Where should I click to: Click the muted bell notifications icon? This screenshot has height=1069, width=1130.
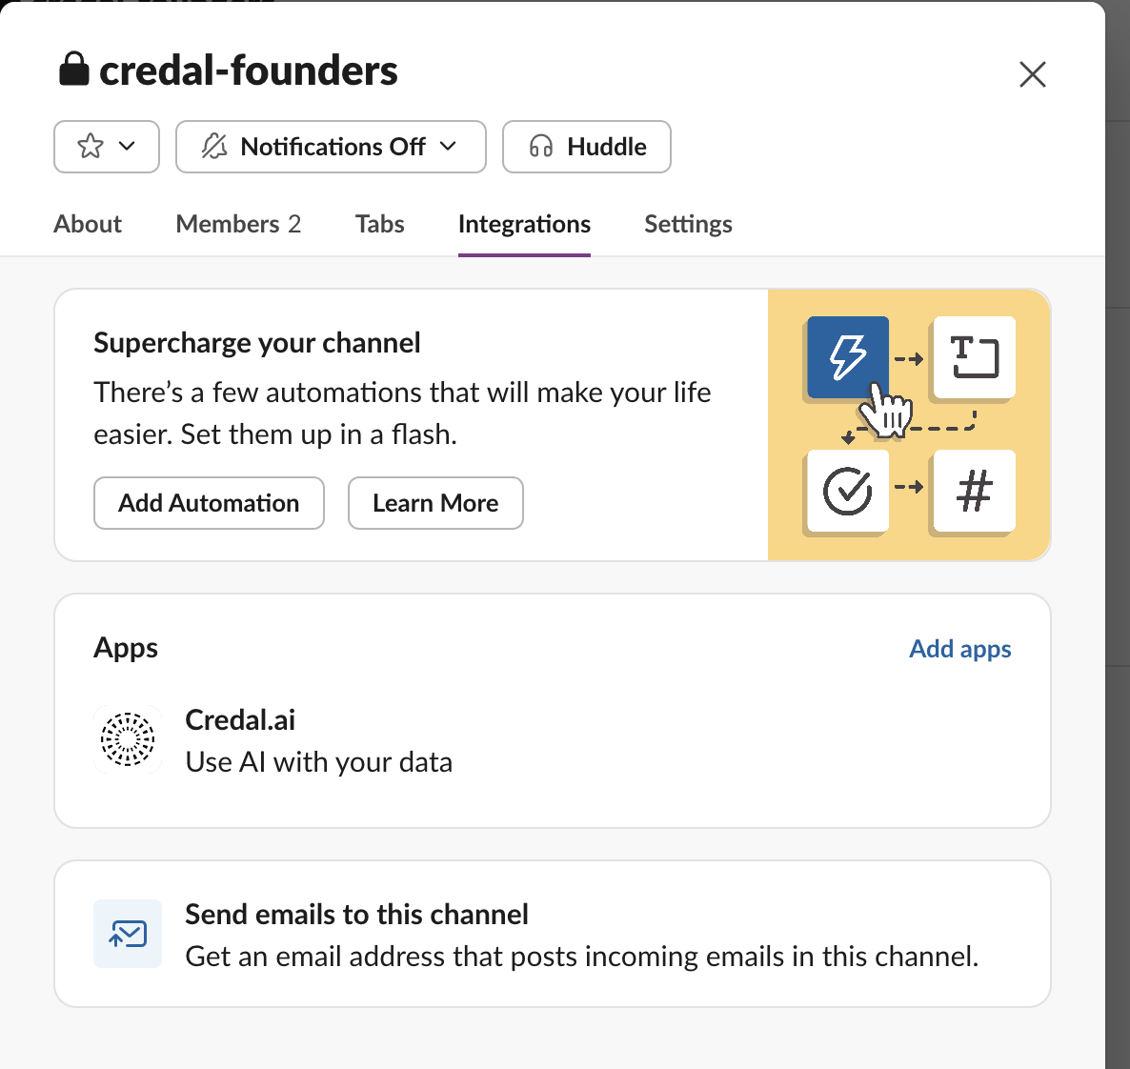tap(214, 147)
